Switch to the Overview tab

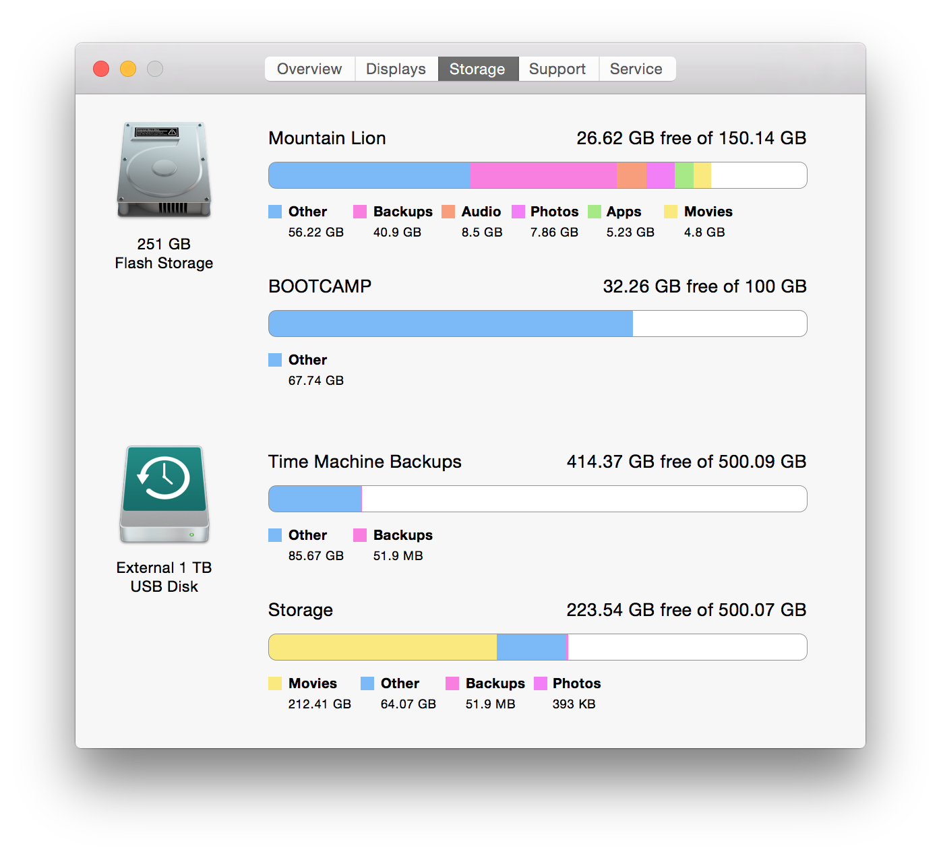[x=309, y=69]
